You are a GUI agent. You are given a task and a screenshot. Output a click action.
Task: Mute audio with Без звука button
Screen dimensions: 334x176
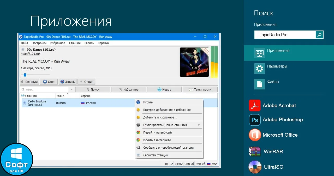tap(29, 82)
